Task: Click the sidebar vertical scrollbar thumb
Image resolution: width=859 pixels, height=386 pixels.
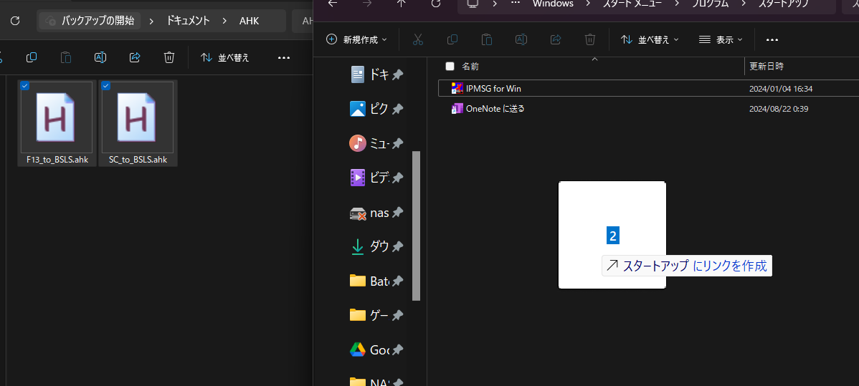Action: [x=416, y=226]
